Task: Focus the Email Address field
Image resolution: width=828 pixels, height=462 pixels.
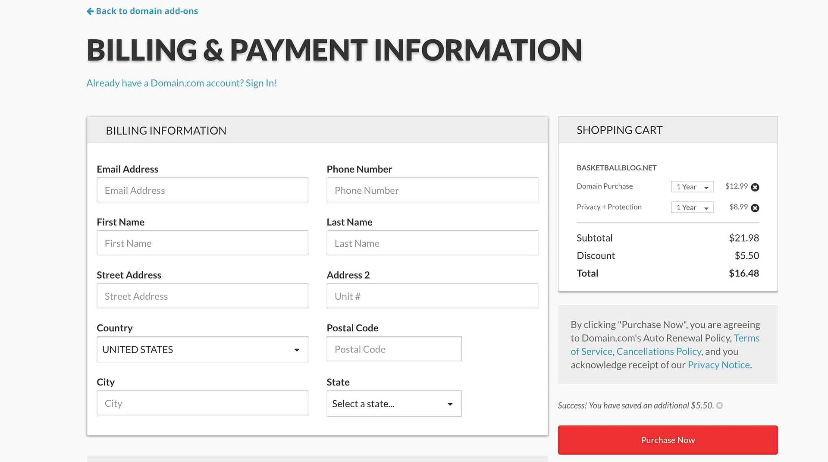Action: [x=202, y=190]
